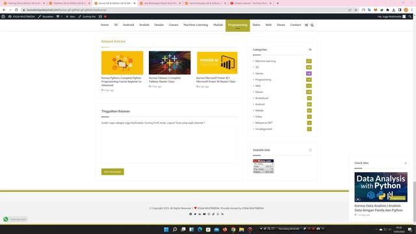Click + Baru in admin bar
The image size is (416, 234).
70,16
